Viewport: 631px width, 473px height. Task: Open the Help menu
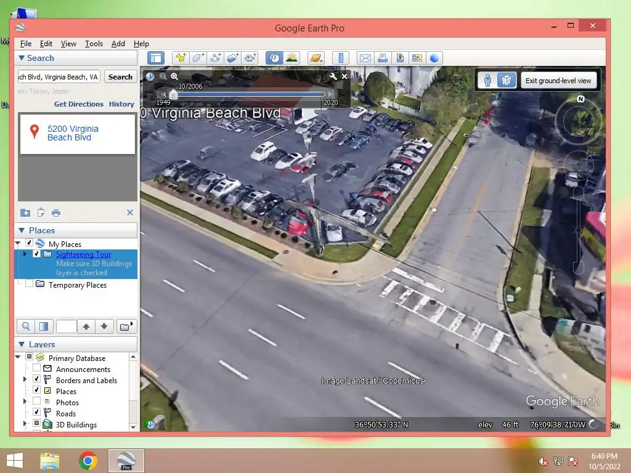[x=141, y=44]
